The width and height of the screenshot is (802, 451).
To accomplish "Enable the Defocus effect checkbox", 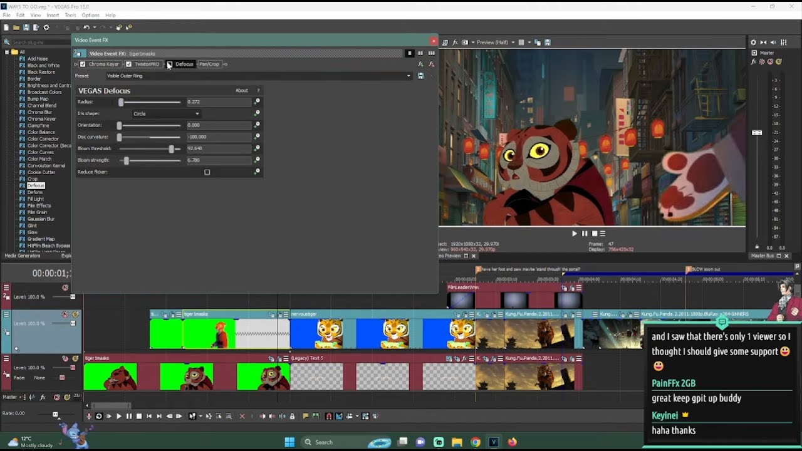I will coord(169,64).
